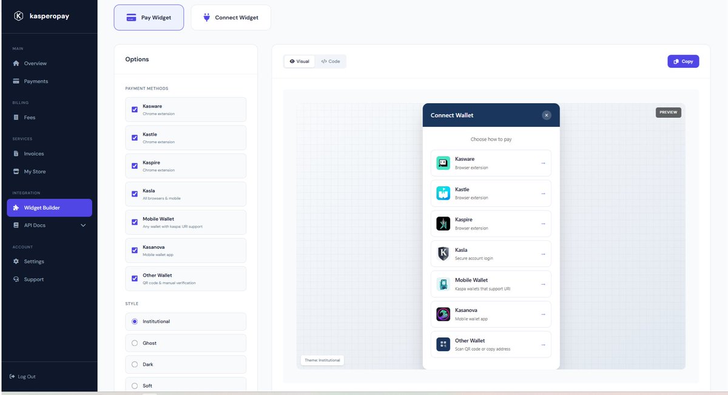728x395 pixels.
Task: Click the Payments card icon in sidebar
Action: [x=16, y=81]
